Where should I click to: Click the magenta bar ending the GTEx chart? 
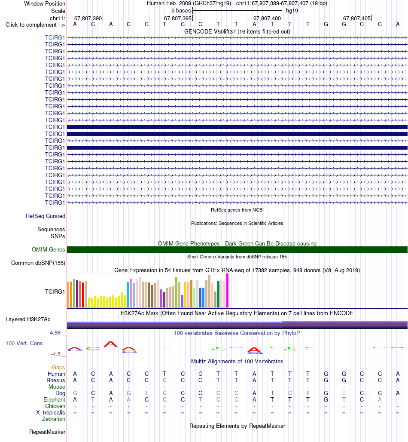[228, 291]
